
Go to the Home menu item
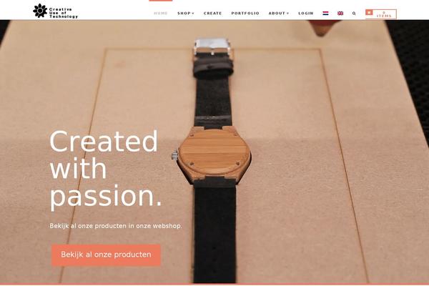click(161, 13)
